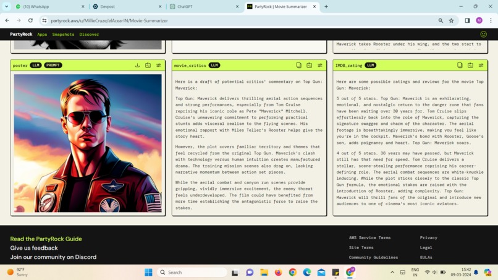Open Discover in PartyRock nav
The image size is (498, 280).
[x=89, y=35]
